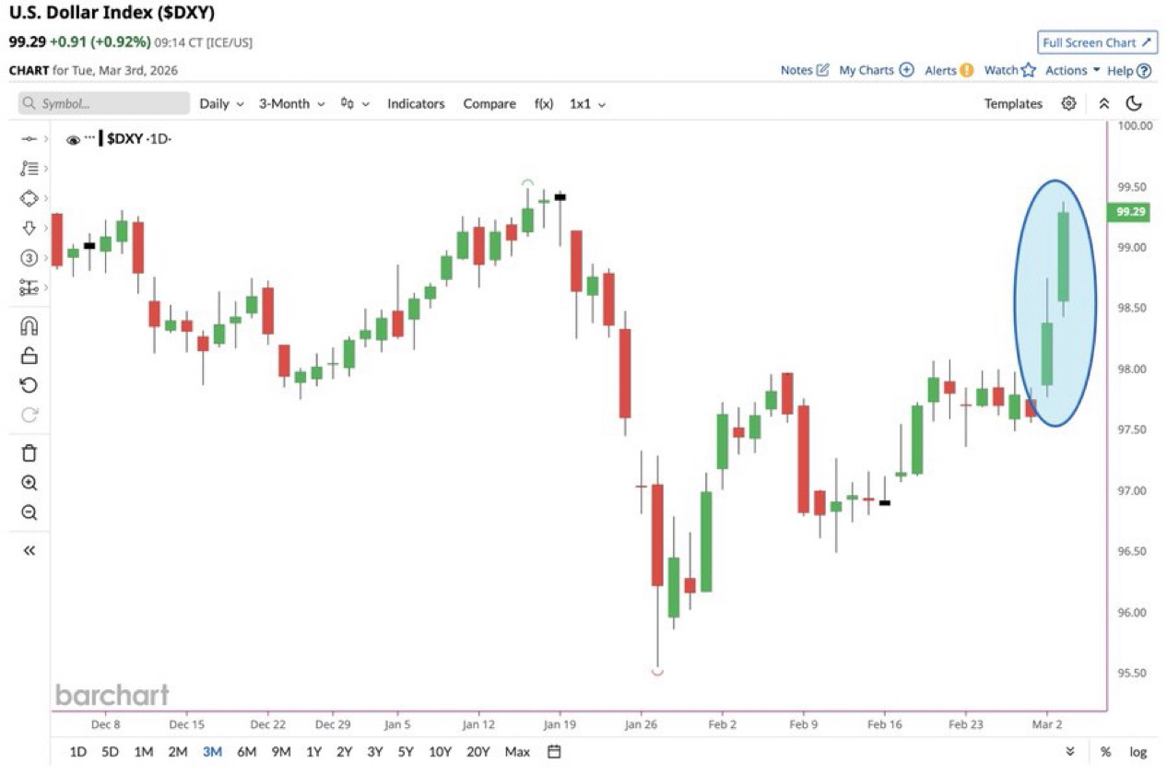Click the zoom in magnifier icon
Image resolution: width=1167 pixels, height=775 pixels.
[x=29, y=483]
